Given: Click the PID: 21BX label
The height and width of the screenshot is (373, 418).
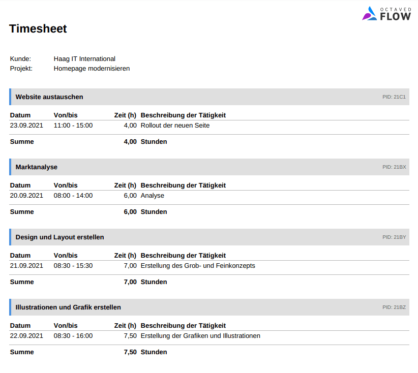Looking at the screenshot, I should 394,167.
